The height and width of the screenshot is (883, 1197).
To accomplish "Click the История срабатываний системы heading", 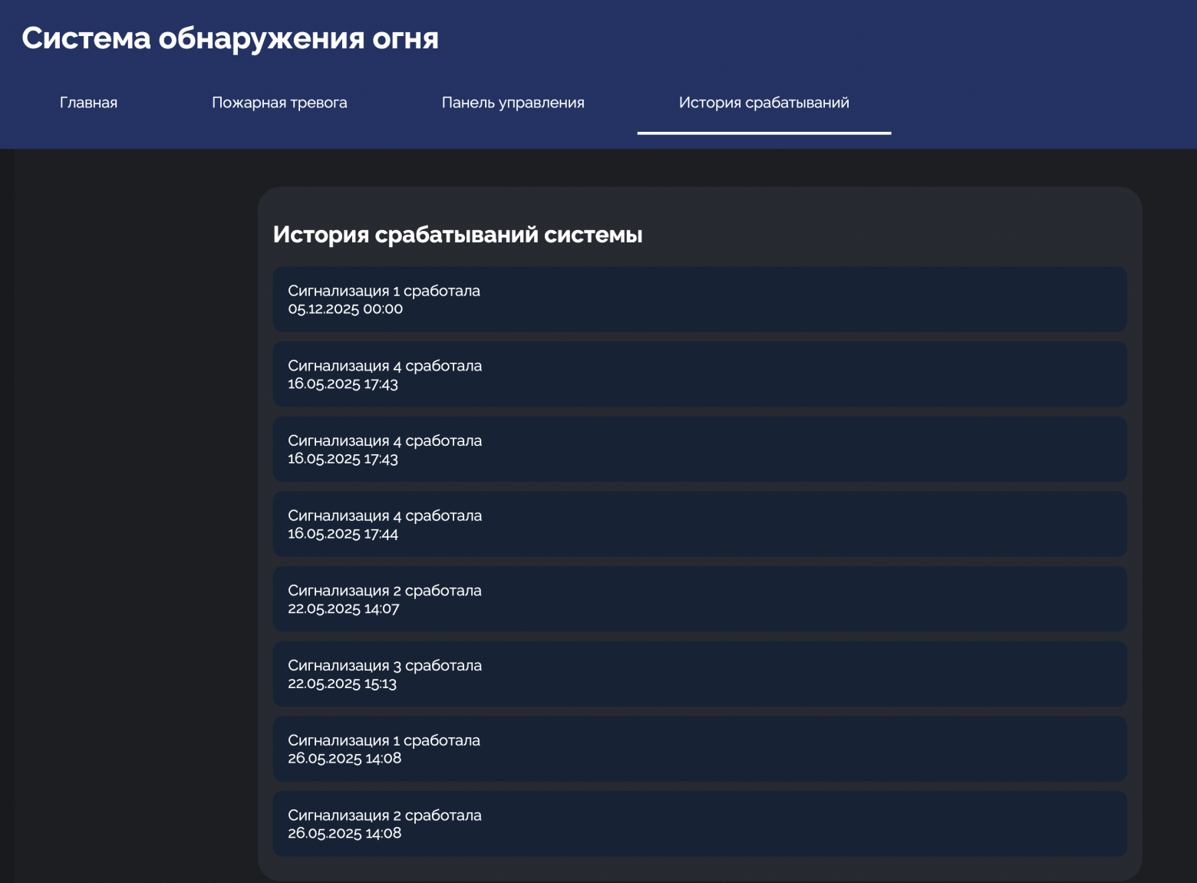I will [x=458, y=236].
